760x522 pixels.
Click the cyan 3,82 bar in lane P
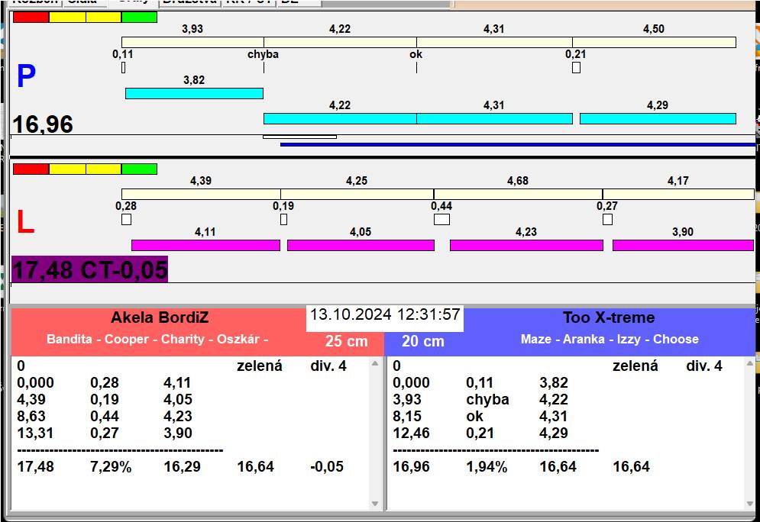[194, 93]
